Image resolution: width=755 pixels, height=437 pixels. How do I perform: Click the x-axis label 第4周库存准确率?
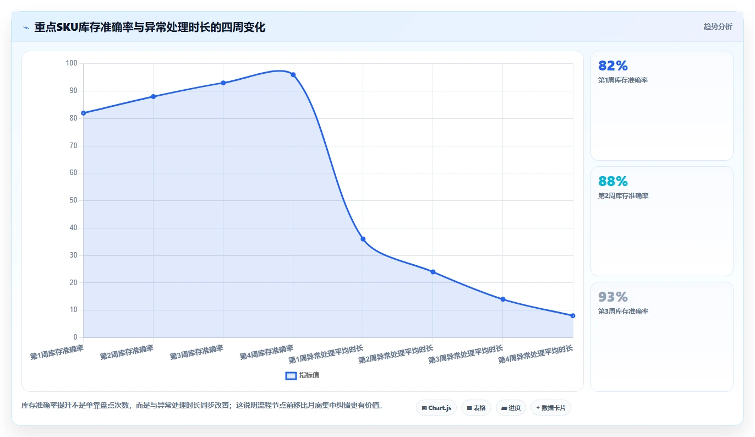tap(266, 353)
